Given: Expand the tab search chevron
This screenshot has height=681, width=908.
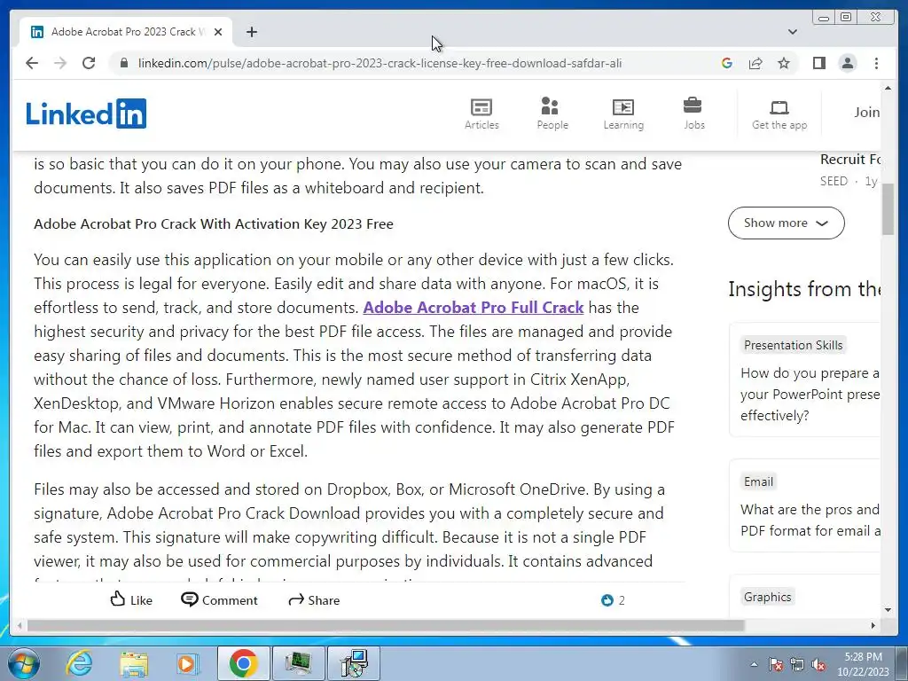Looking at the screenshot, I should point(793,32).
